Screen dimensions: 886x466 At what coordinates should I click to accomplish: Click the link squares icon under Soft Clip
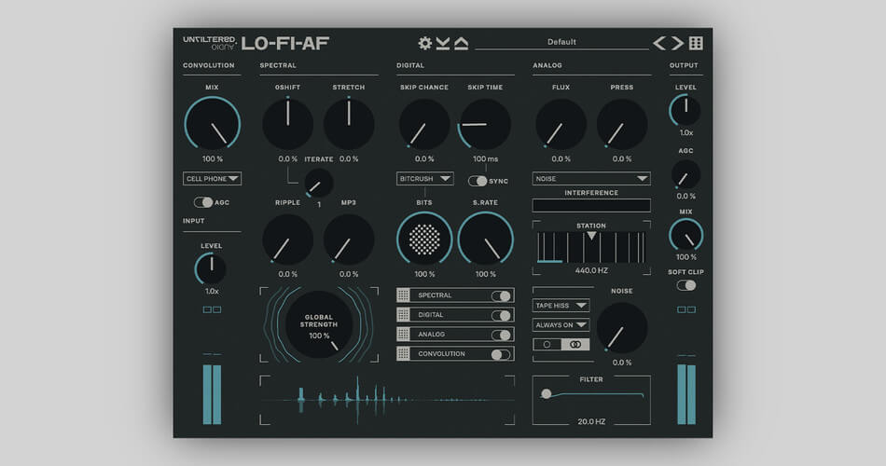[686, 309]
